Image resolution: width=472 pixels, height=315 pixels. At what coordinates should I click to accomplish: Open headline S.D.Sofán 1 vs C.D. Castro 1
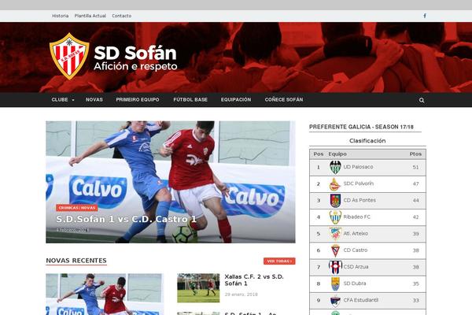[127, 219]
